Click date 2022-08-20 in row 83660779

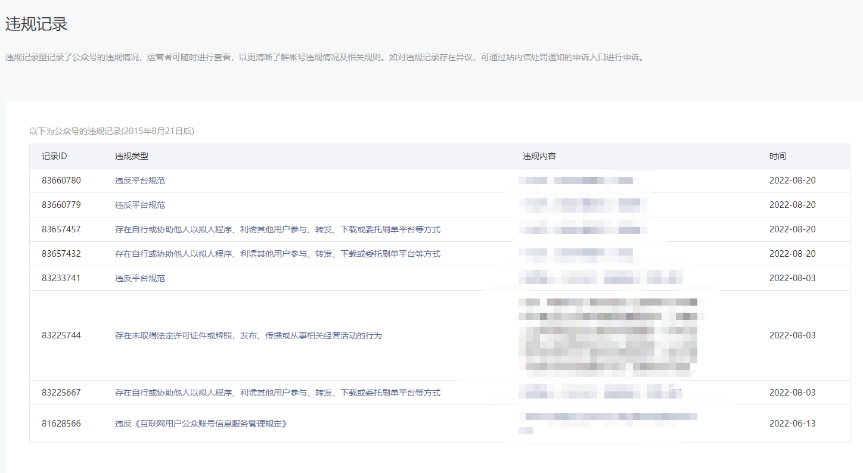[x=793, y=205]
